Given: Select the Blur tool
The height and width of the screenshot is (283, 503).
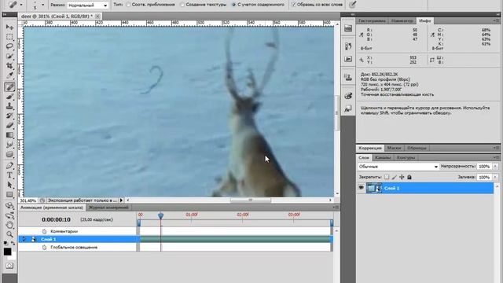Looking at the screenshot, I should point(9,145).
